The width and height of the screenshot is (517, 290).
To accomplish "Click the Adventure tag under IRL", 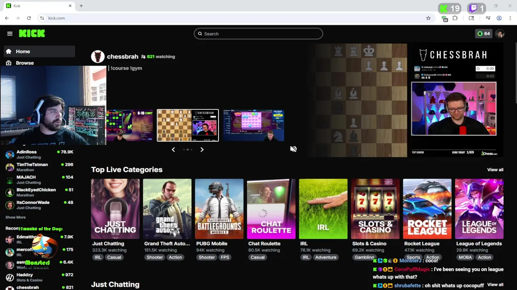I will (x=326, y=257).
